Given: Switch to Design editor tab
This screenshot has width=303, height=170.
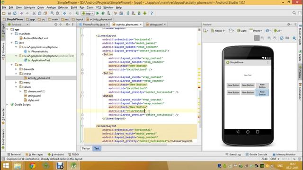Looking at the screenshot, I should coord(86,149).
